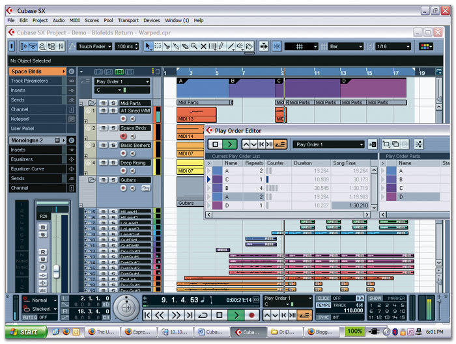Open the Bar grid type dropdown
This screenshot has height=344, width=456.
click(x=346, y=46)
